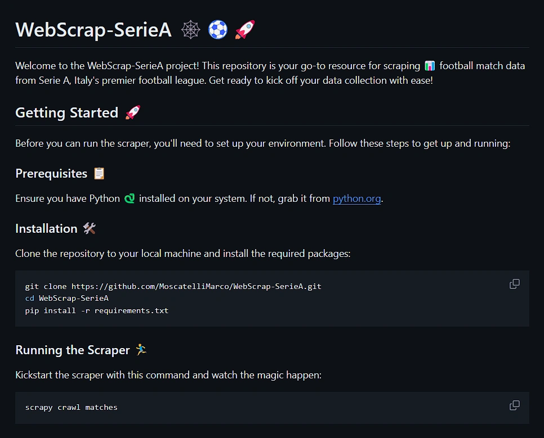Viewport: 544px width, 438px height.
Task: Click the clipboard icon beside Prerequisites
Action: [x=99, y=173]
